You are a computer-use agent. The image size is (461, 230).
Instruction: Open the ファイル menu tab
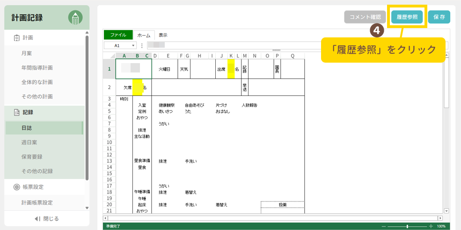pyautogui.click(x=118, y=35)
